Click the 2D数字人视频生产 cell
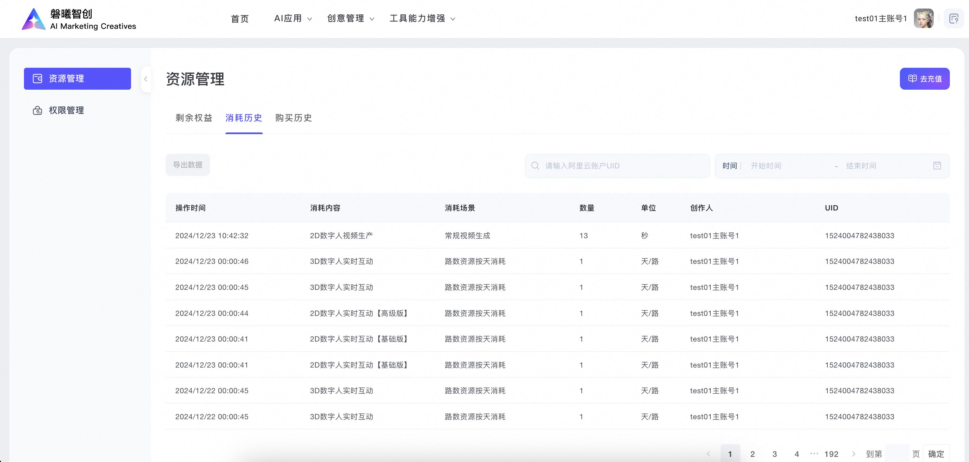The image size is (969, 462). [x=341, y=235]
